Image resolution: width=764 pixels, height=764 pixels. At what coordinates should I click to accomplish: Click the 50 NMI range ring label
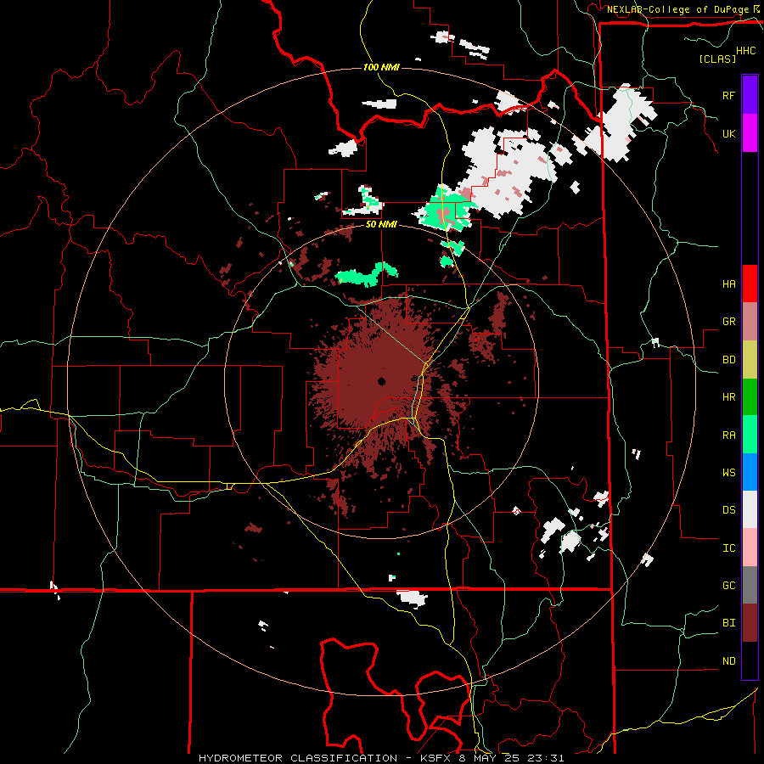coord(381,225)
